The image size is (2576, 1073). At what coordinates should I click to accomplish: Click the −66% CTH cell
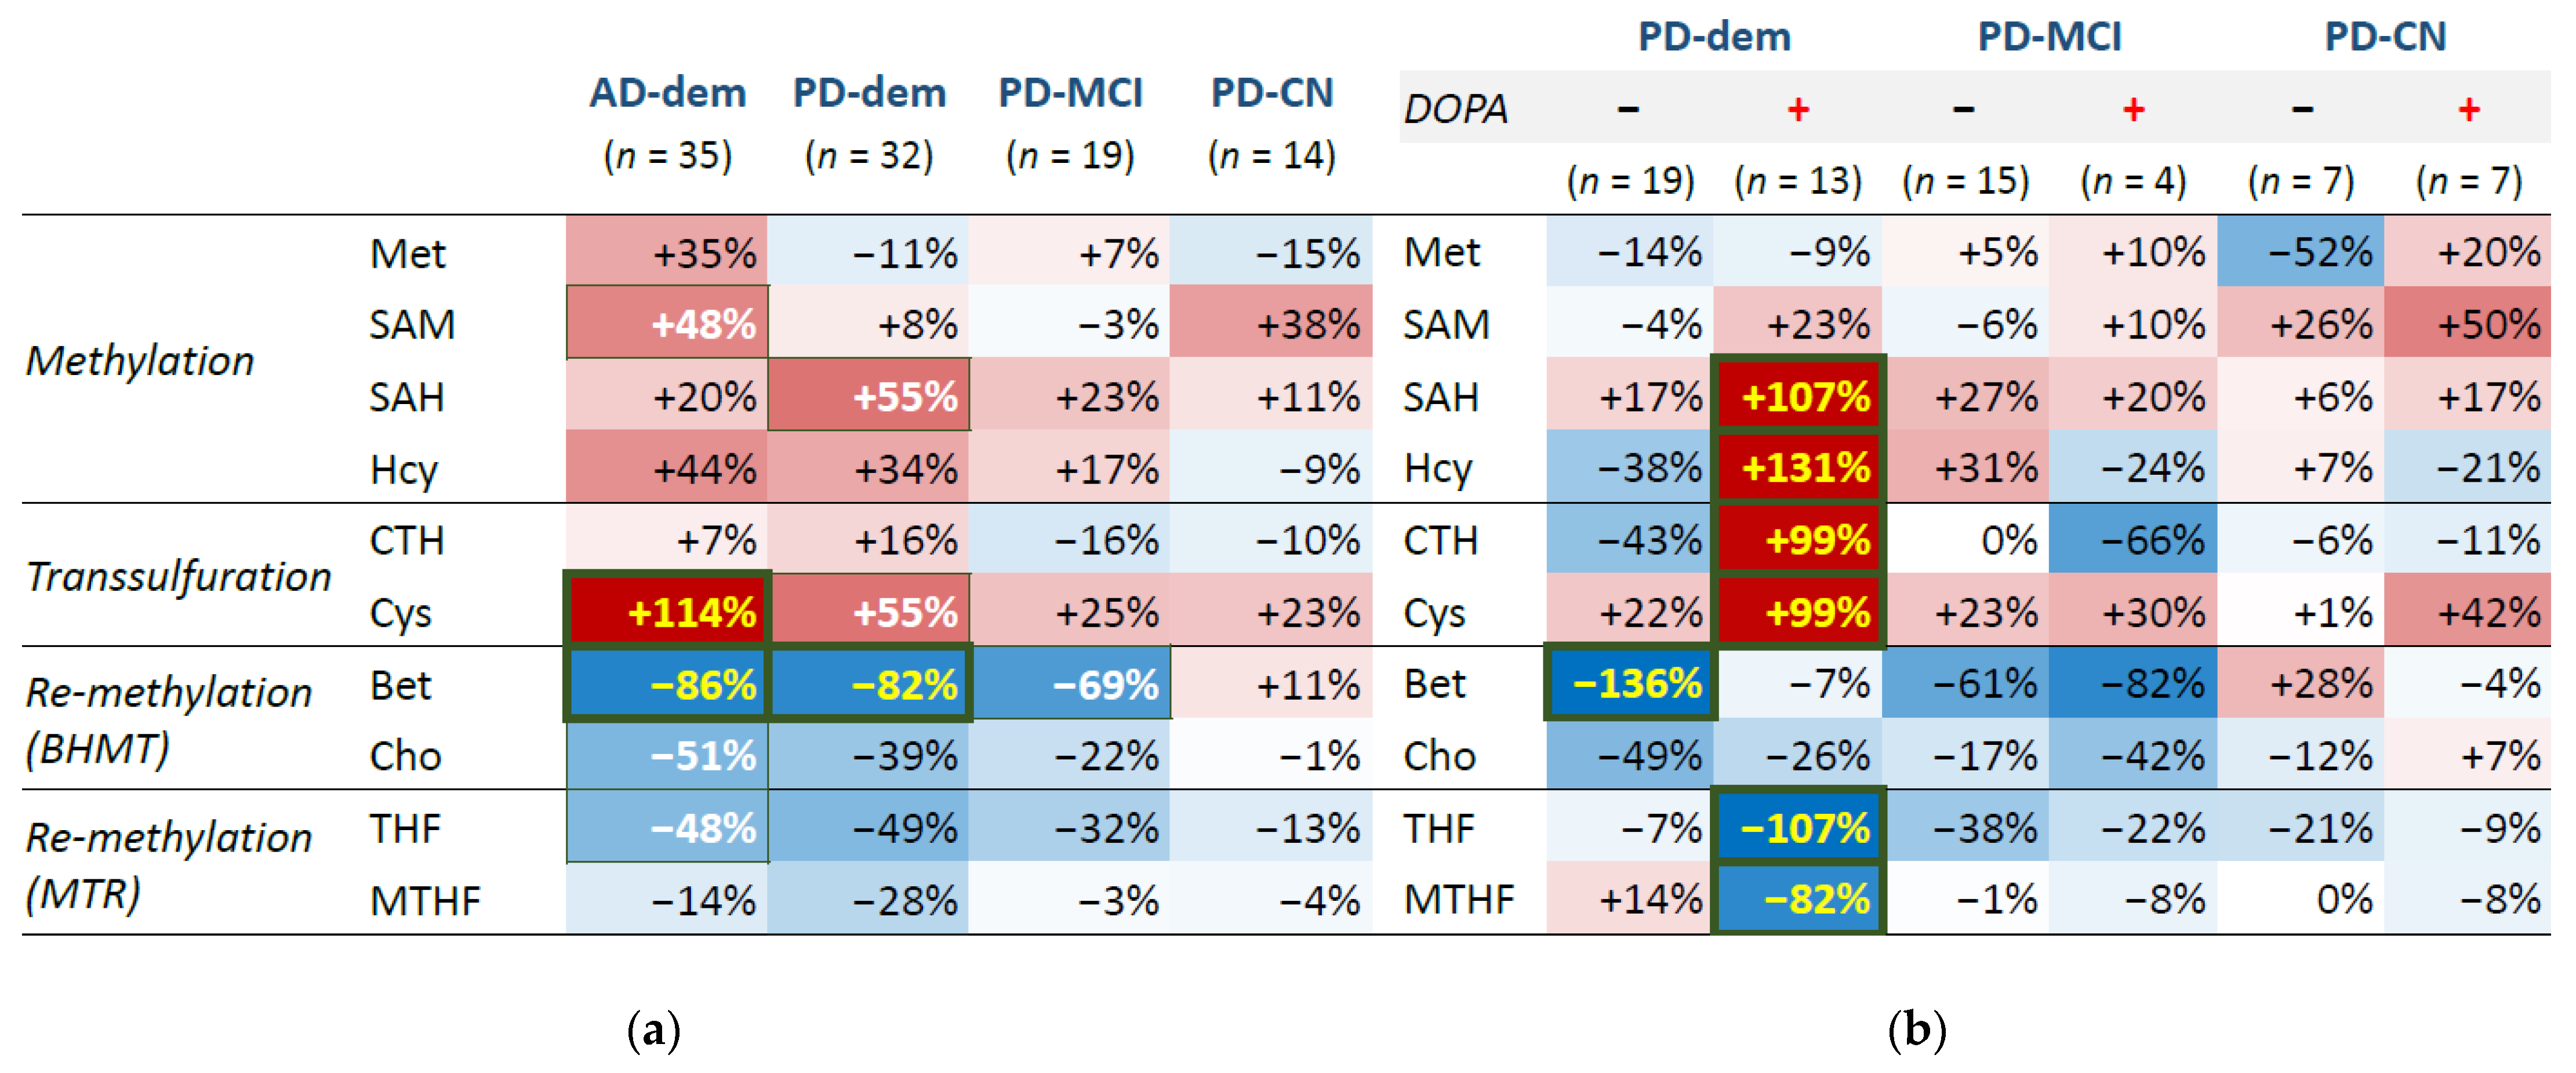click(x=2132, y=540)
